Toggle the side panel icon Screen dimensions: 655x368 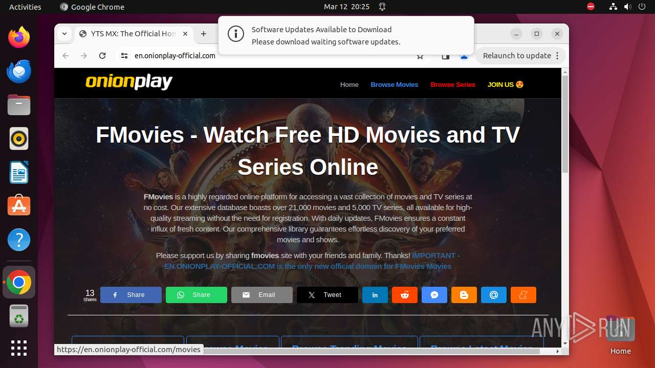point(446,56)
